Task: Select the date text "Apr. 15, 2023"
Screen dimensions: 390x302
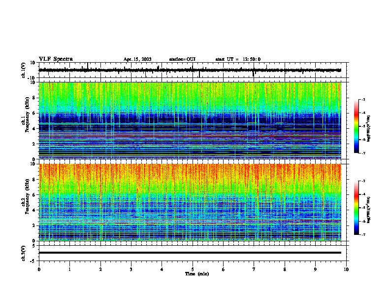Action: (137, 59)
